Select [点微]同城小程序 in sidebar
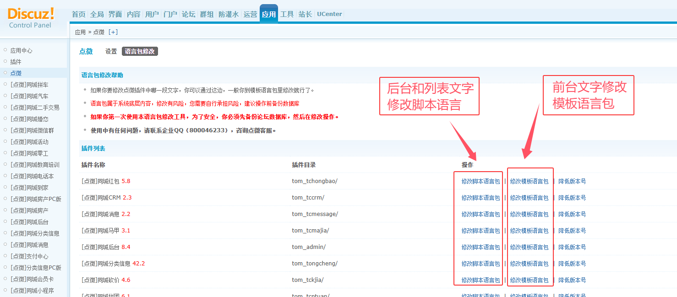The image size is (677, 297). [32, 291]
